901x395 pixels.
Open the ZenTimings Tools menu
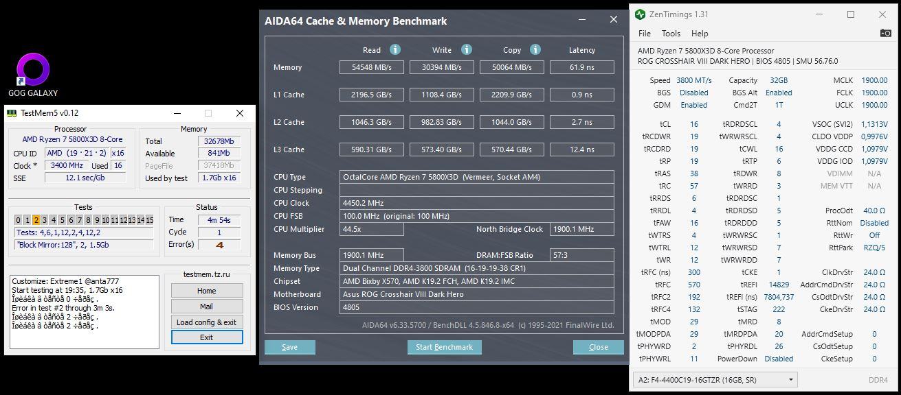(x=671, y=33)
